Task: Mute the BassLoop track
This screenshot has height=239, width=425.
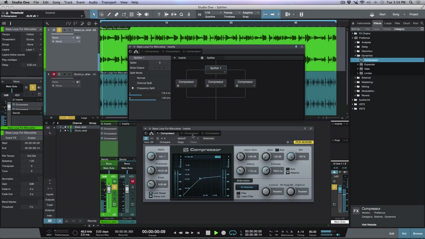Action: [x=54, y=30]
